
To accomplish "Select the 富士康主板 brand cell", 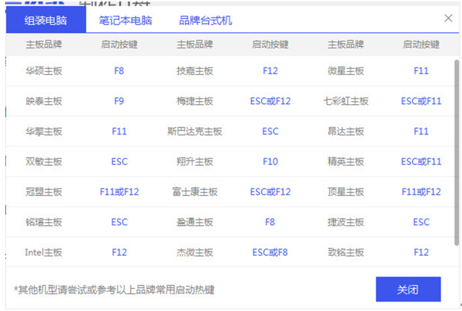I will (x=194, y=191).
